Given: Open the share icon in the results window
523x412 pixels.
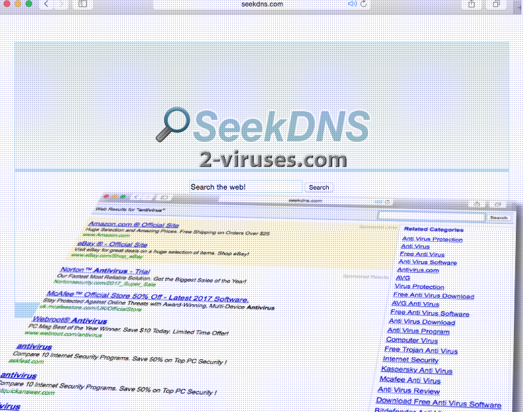Looking at the screenshot, I should (477, 204).
